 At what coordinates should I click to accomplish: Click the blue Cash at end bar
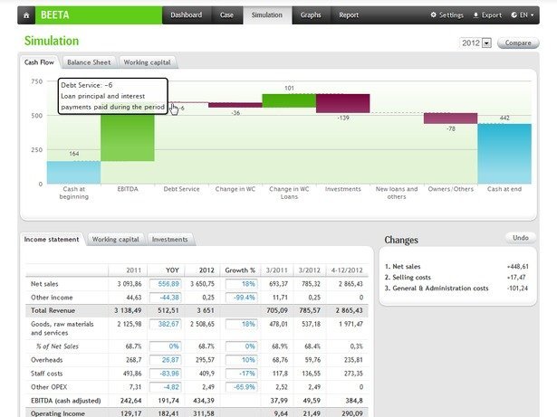[x=504, y=154]
